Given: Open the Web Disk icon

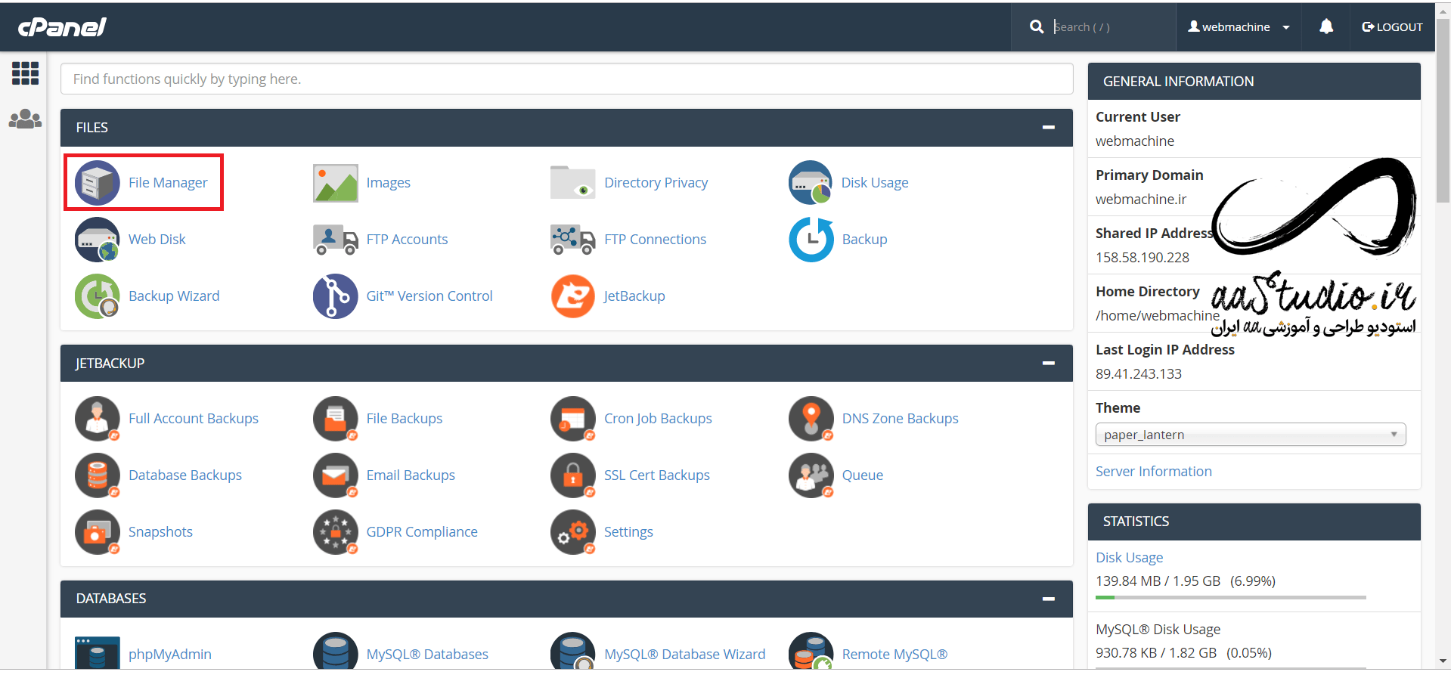Looking at the screenshot, I should (97, 240).
